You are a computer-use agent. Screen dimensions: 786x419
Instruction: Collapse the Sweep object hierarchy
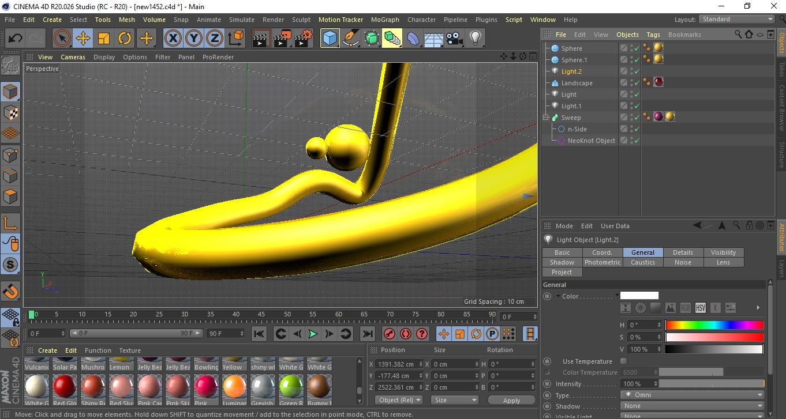pyautogui.click(x=546, y=118)
